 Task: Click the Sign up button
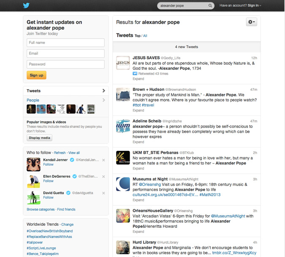tap(37, 75)
